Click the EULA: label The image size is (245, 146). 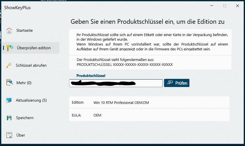click(77, 115)
